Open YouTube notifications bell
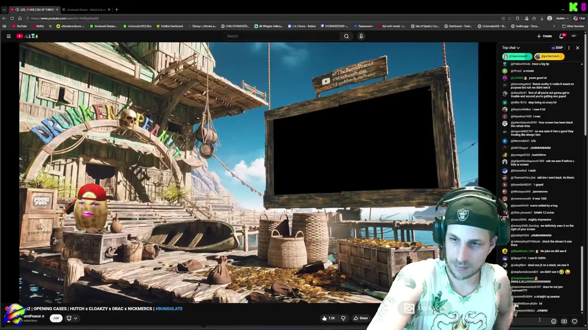 point(561,36)
